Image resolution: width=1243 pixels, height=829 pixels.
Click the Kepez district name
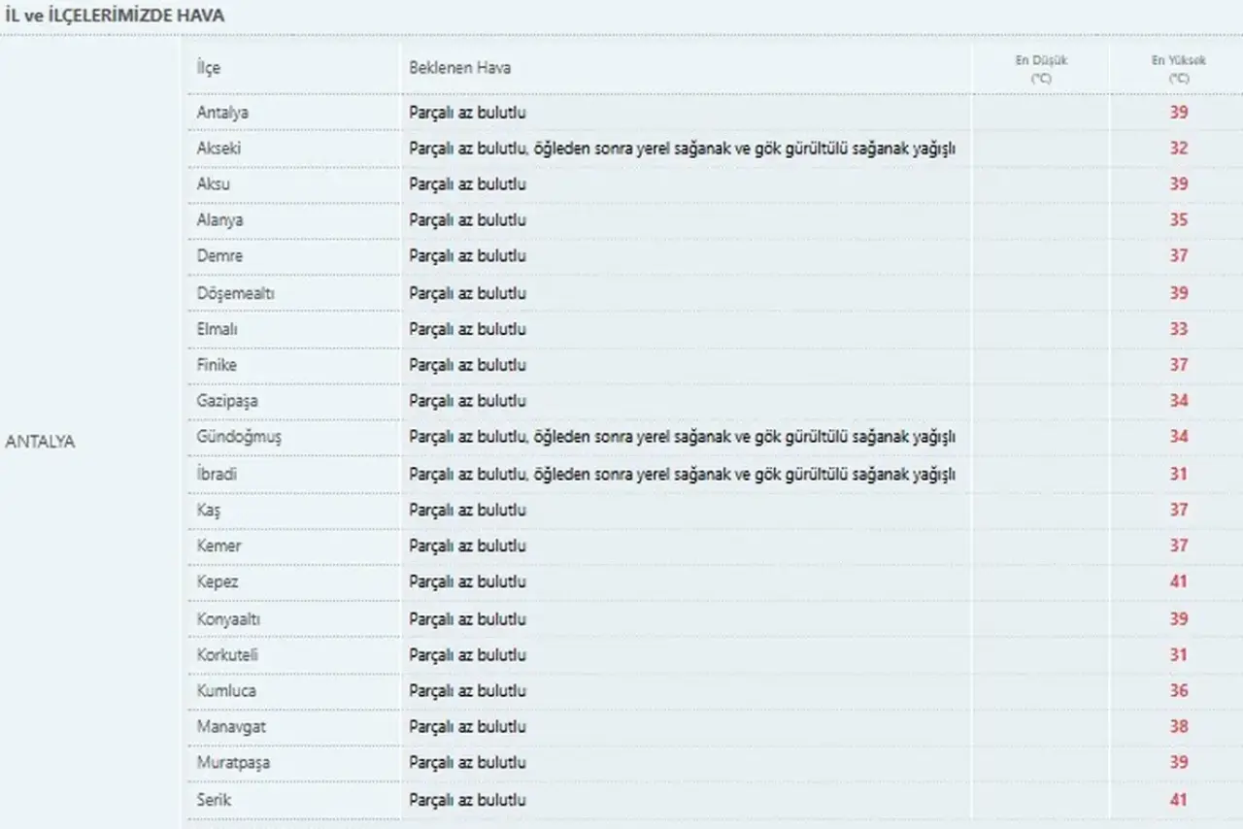pyautogui.click(x=218, y=581)
